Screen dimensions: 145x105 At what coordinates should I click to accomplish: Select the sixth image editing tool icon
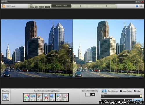click(x=59, y=97)
